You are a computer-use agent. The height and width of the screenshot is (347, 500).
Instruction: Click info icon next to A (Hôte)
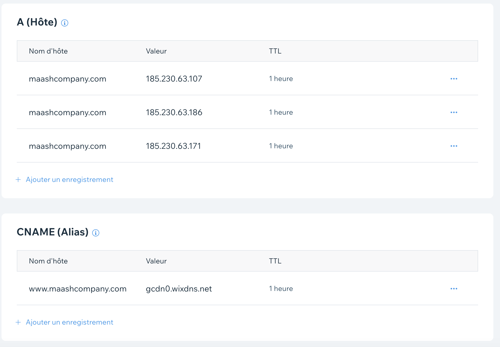65,23
